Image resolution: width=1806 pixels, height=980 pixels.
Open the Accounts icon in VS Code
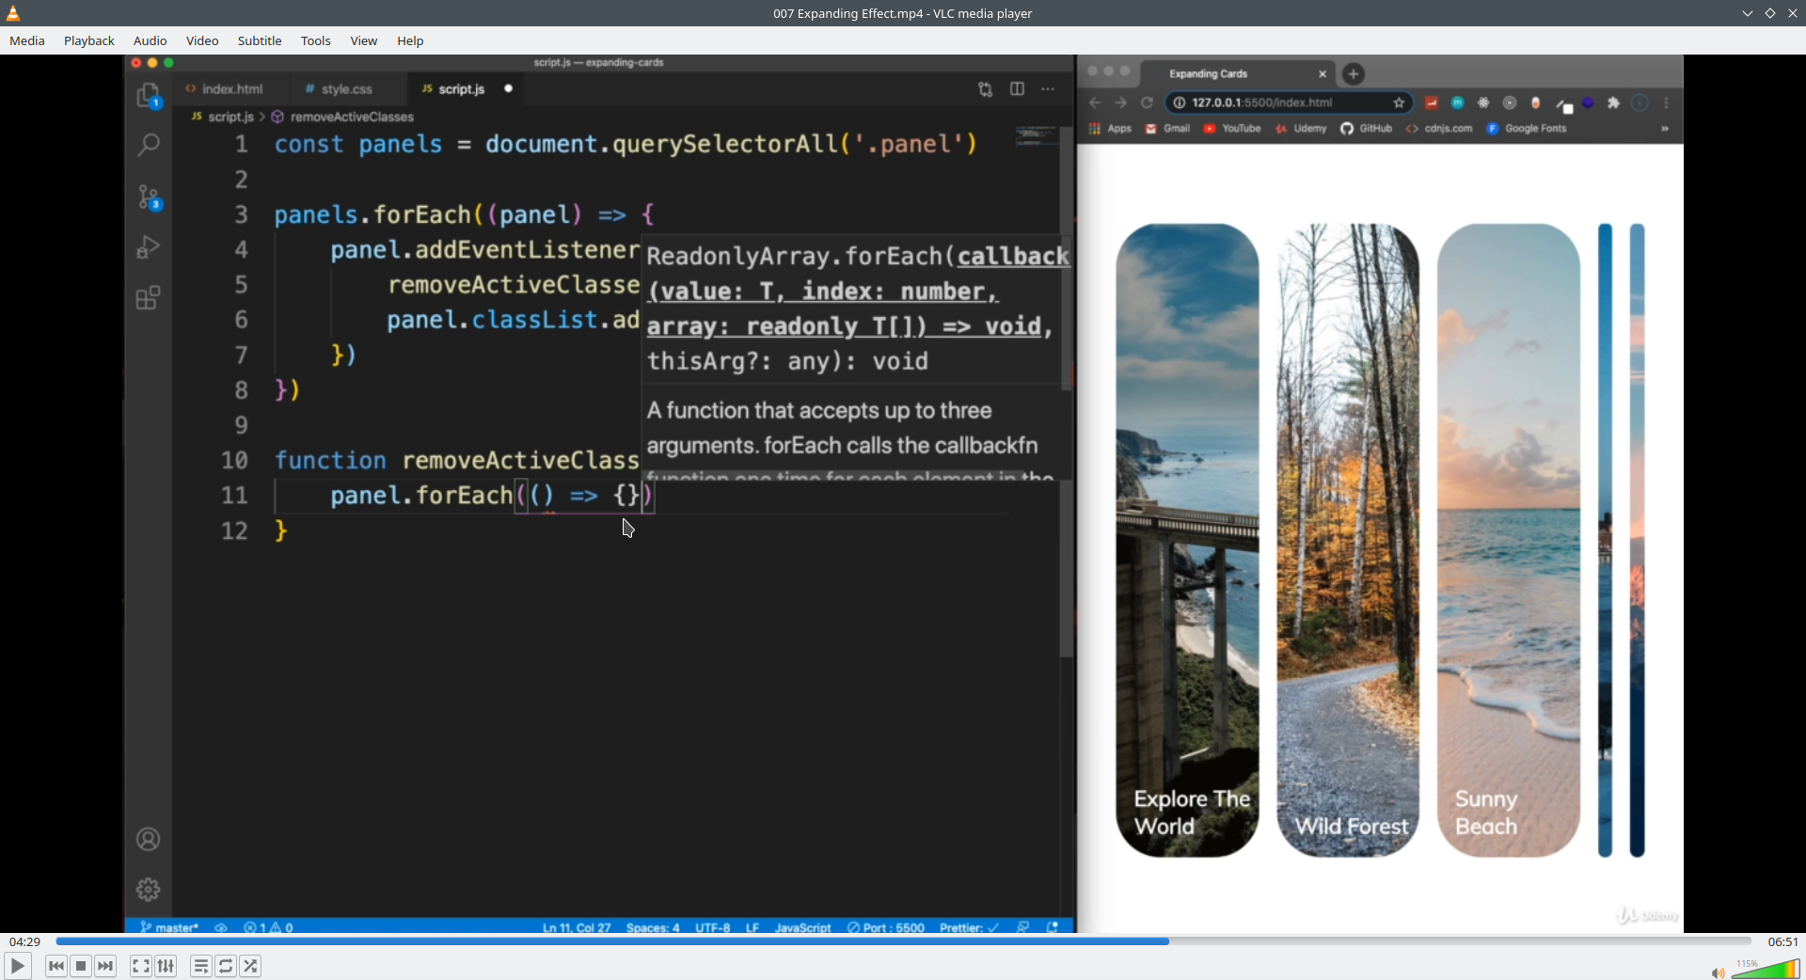click(x=149, y=839)
